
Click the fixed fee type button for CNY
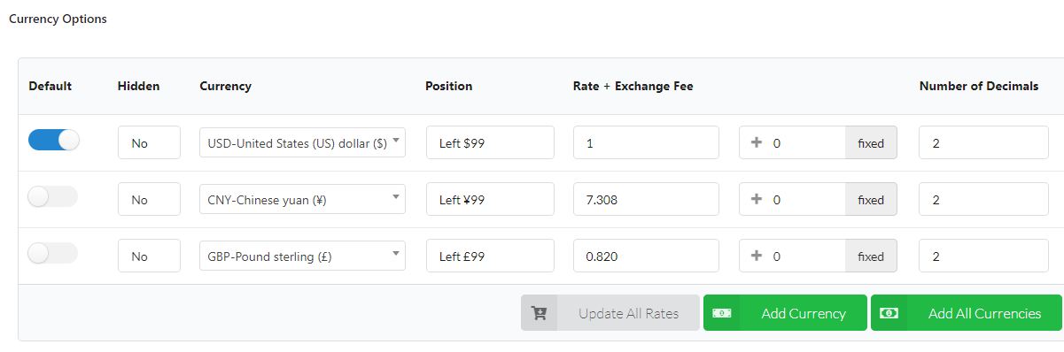pyautogui.click(x=871, y=200)
